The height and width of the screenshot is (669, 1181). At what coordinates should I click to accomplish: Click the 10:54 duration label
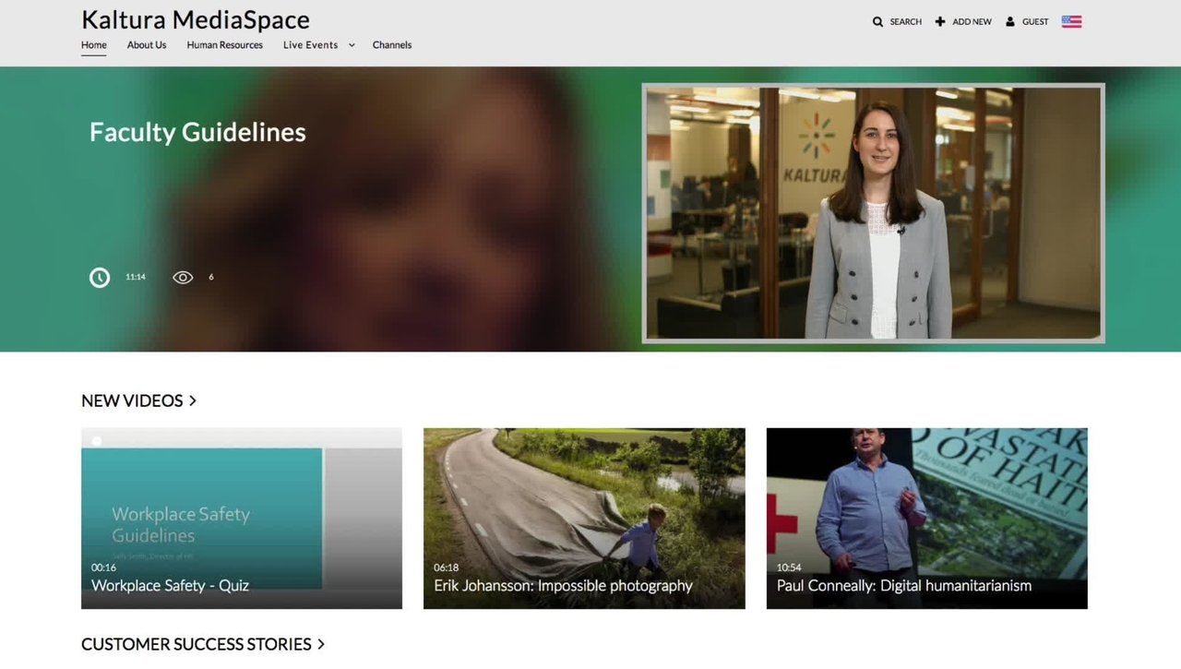789,567
